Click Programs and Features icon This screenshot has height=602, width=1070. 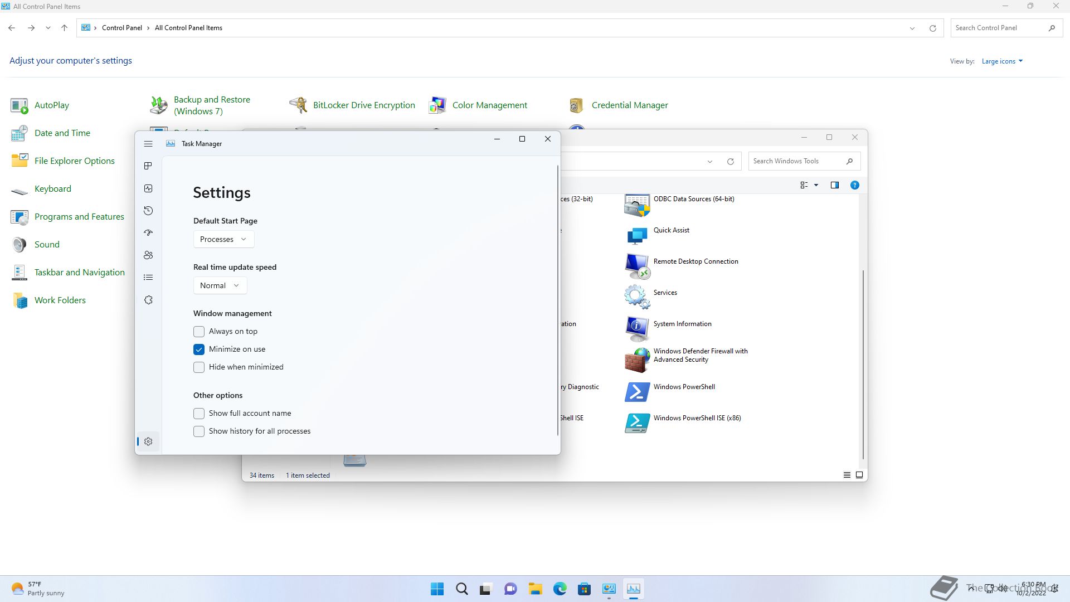[x=20, y=217]
